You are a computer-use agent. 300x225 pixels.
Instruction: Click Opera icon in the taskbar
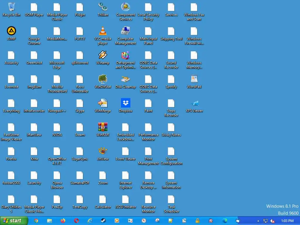coord(76,221)
